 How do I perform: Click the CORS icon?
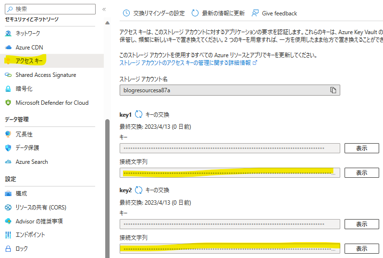tap(8, 208)
